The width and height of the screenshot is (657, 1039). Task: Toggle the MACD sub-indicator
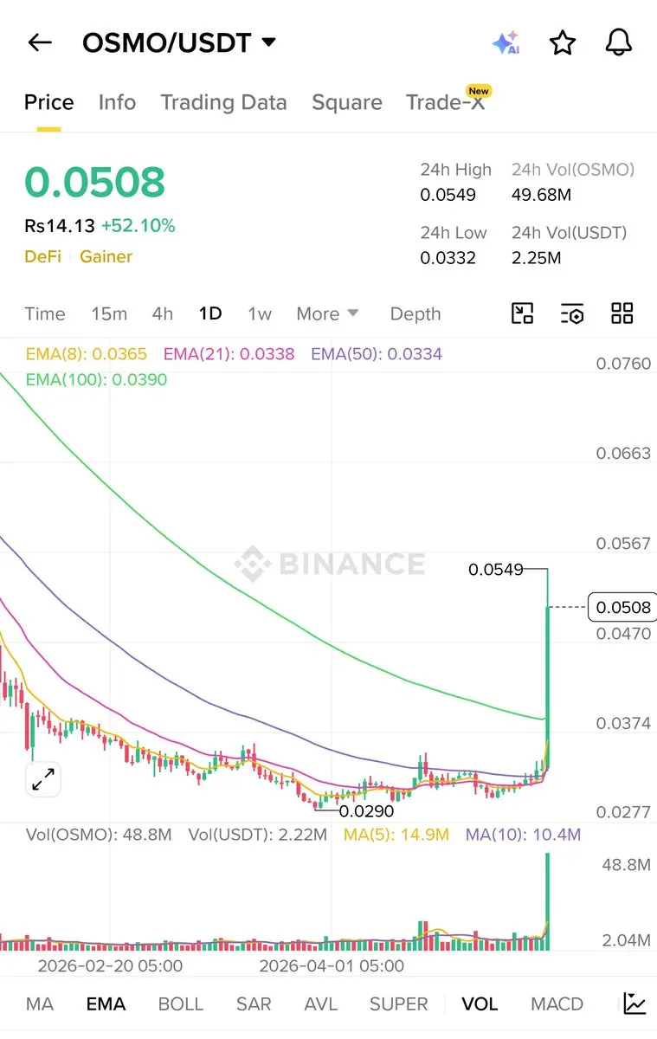(557, 1004)
